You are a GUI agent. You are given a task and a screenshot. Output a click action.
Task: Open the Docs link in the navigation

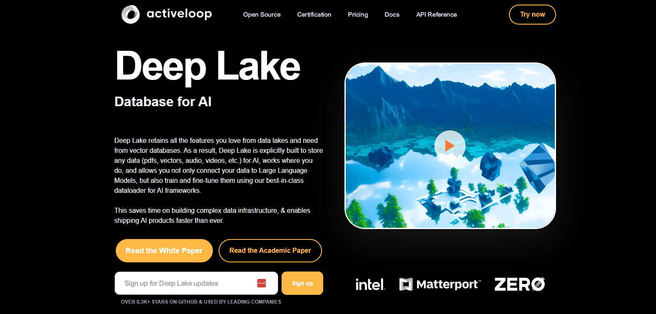click(x=392, y=15)
